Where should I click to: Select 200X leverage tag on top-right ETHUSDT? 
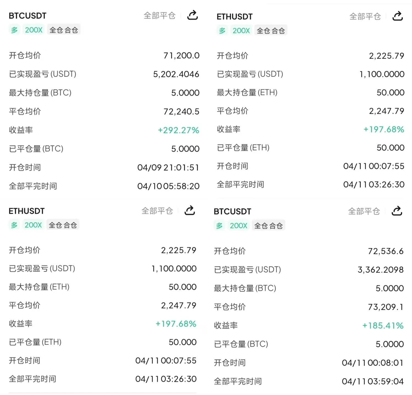(241, 31)
